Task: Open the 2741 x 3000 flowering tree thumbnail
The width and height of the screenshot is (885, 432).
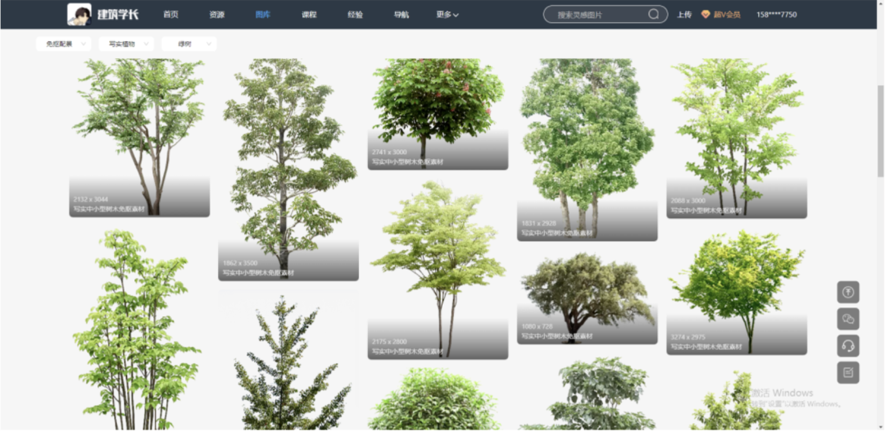Action: 438,114
